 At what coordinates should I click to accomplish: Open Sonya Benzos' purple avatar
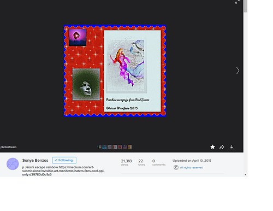tap(13, 164)
